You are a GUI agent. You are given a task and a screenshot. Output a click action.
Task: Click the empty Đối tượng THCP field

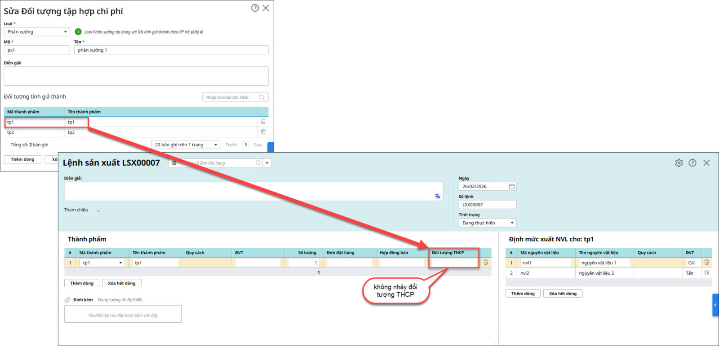tap(454, 263)
